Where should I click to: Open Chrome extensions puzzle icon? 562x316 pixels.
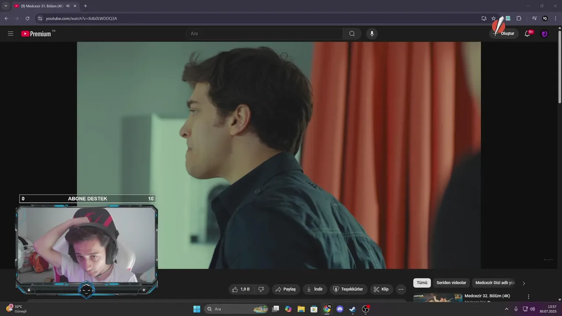point(519,18)
